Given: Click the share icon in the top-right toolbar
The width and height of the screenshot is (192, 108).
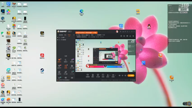Looking at the screenshot, I should click(133, 36).
